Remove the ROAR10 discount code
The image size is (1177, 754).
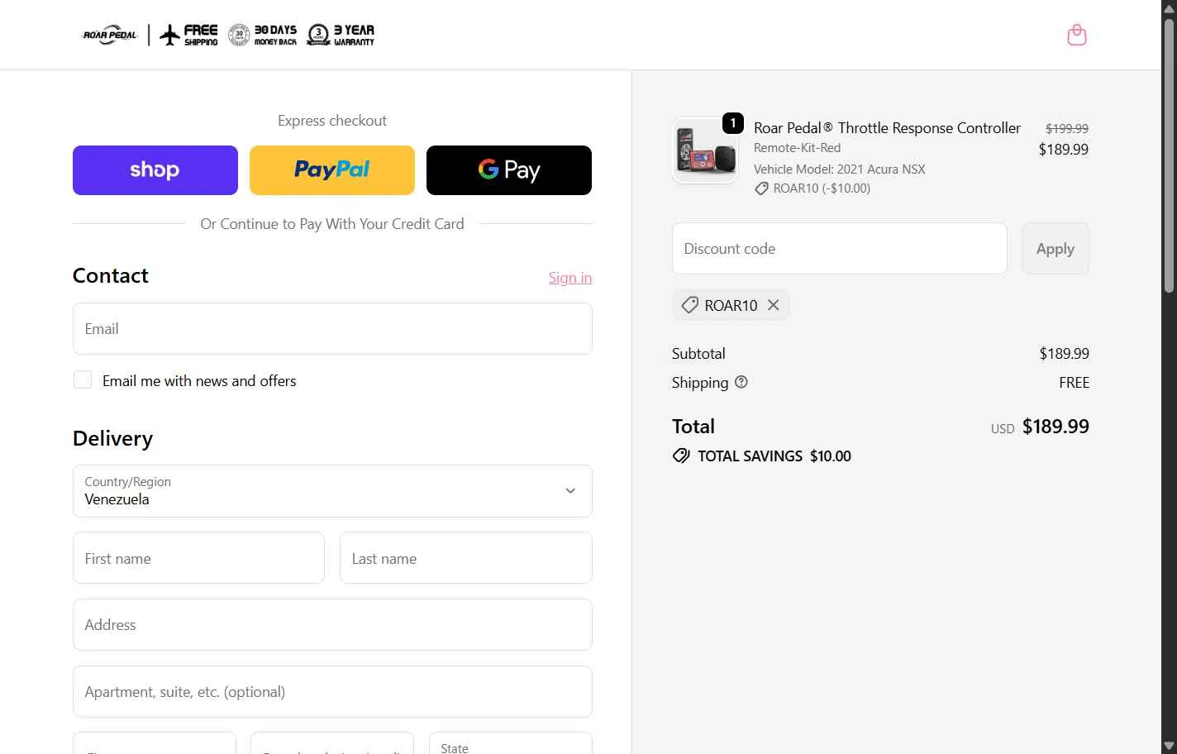[773, 305]
